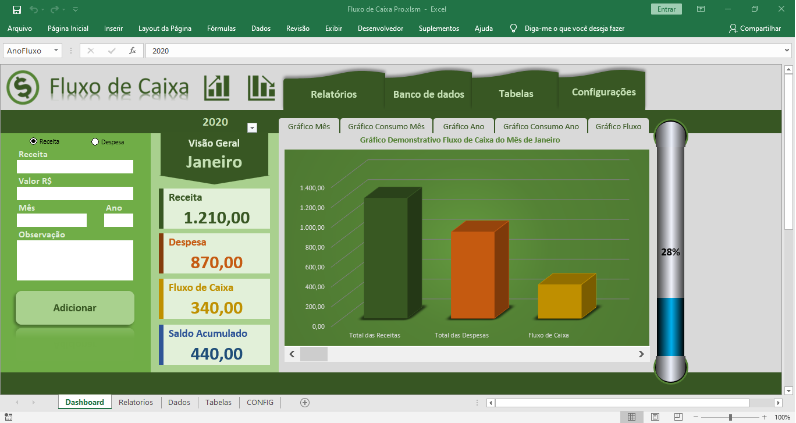
Task: Click the Undo icon
Action: pyautogui.click(x=35, y=9)
